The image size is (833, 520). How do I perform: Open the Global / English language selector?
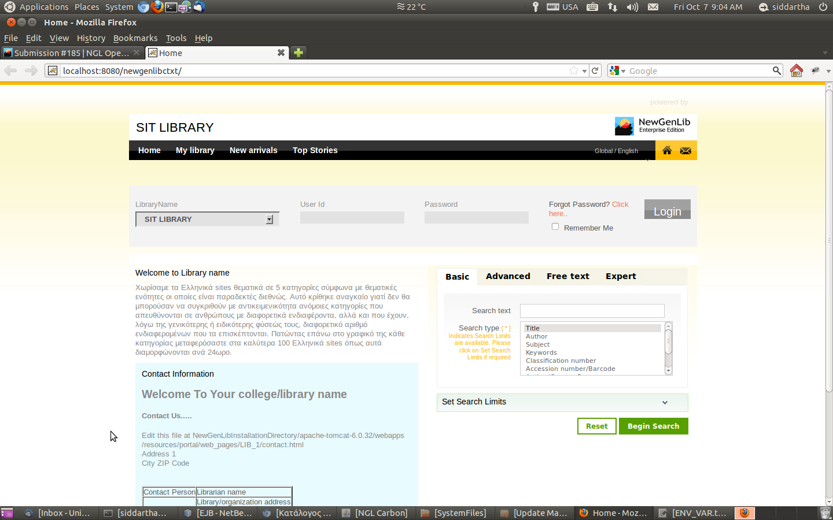(x=616, y=151)
